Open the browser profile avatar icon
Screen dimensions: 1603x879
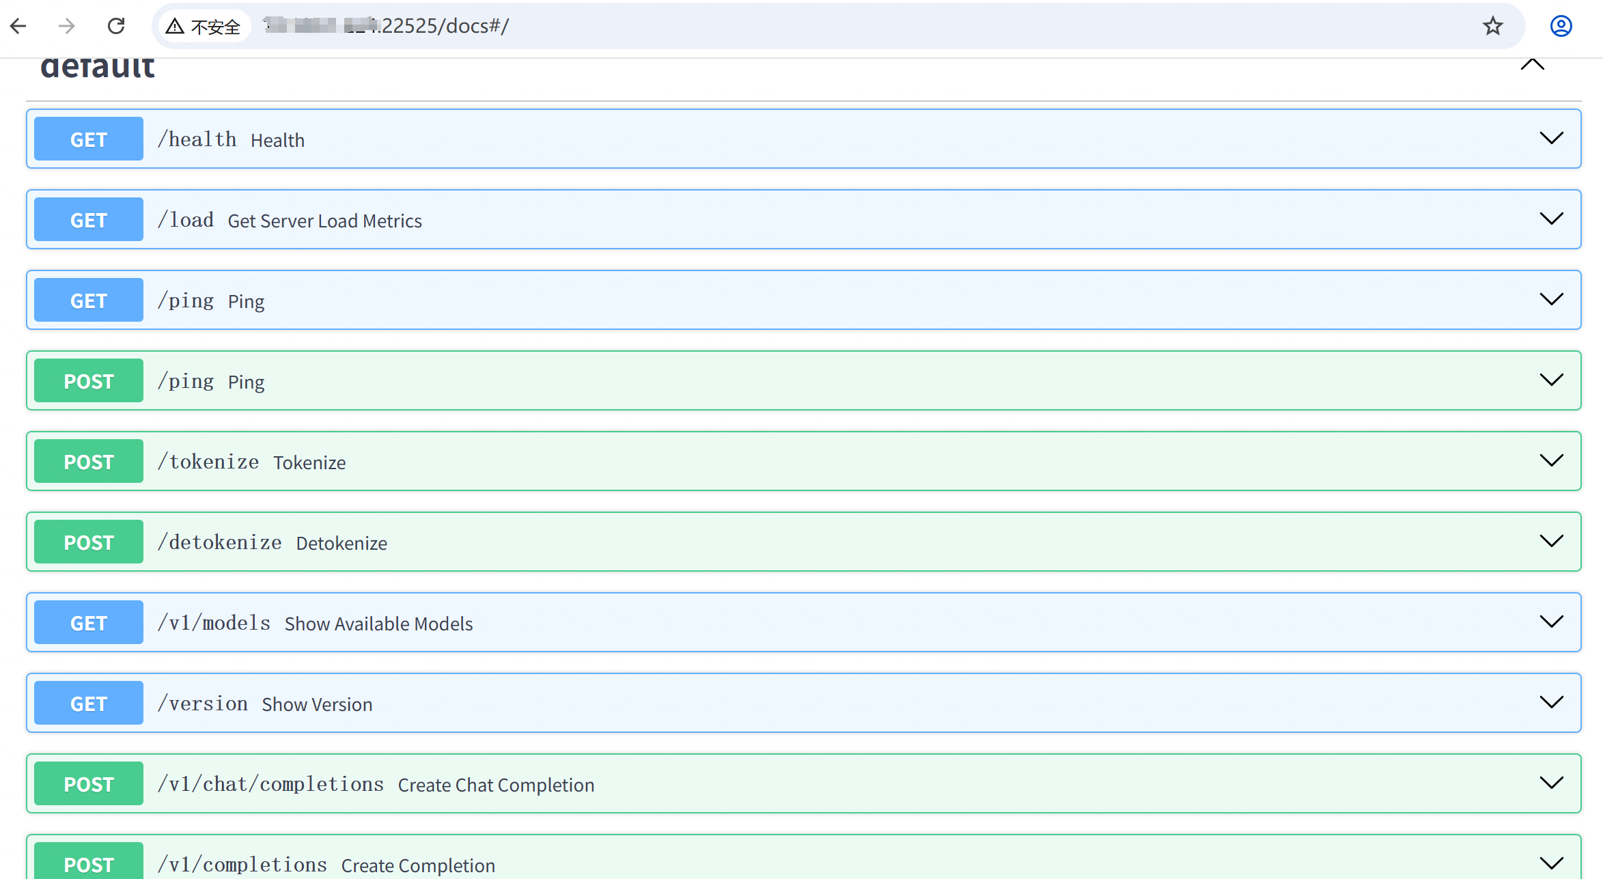(x=1561, y=26)
